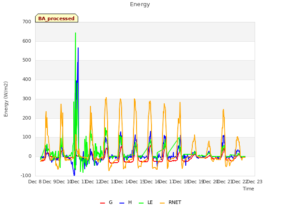Viewport: 281px width, 211px height.
Task: Click the 400 y-axis tick label
Action: point(27,79)
